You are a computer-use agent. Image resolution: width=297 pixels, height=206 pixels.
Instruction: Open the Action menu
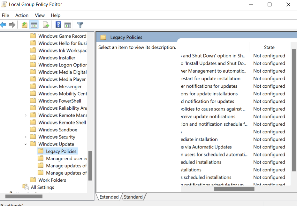pos(22,15)
